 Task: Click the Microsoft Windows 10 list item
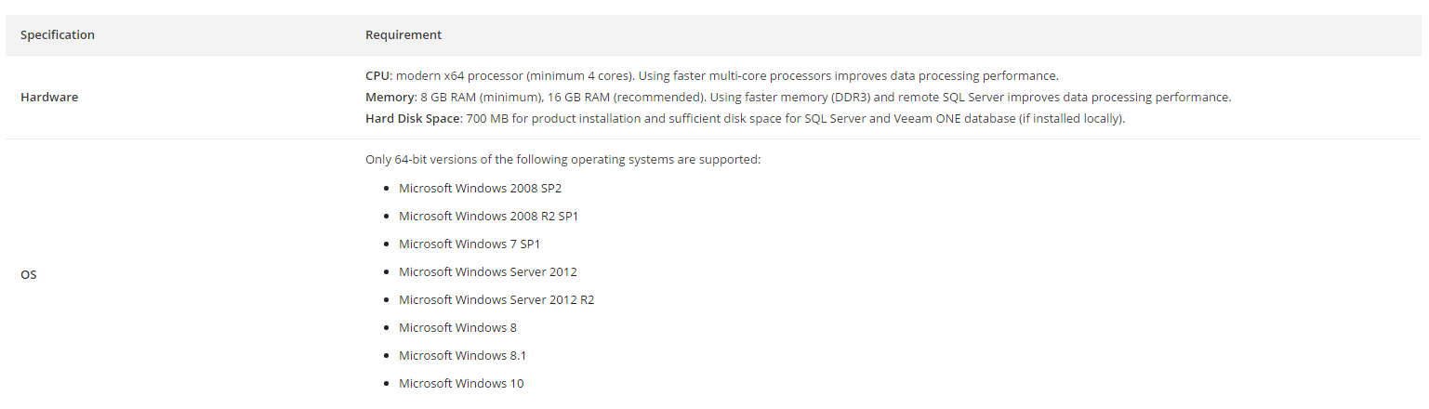point(461,383)
